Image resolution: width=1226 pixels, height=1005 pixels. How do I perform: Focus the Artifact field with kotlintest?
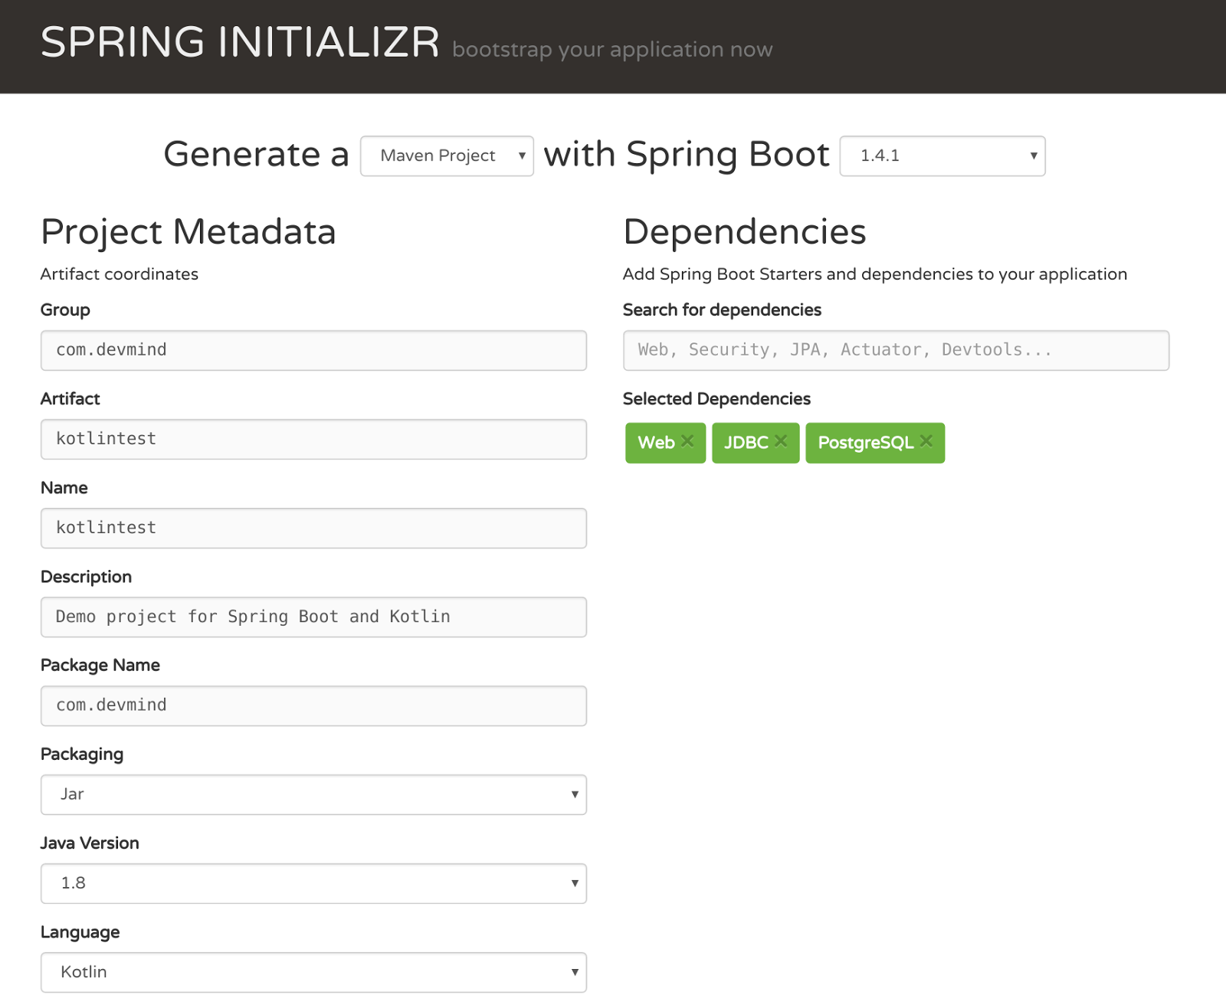313,440
